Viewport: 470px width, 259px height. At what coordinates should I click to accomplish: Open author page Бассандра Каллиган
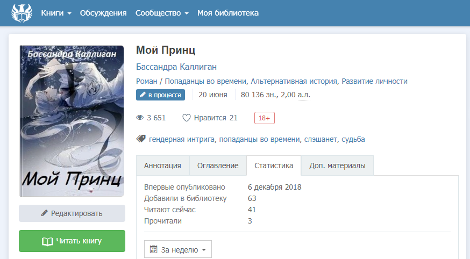(176, 67)
